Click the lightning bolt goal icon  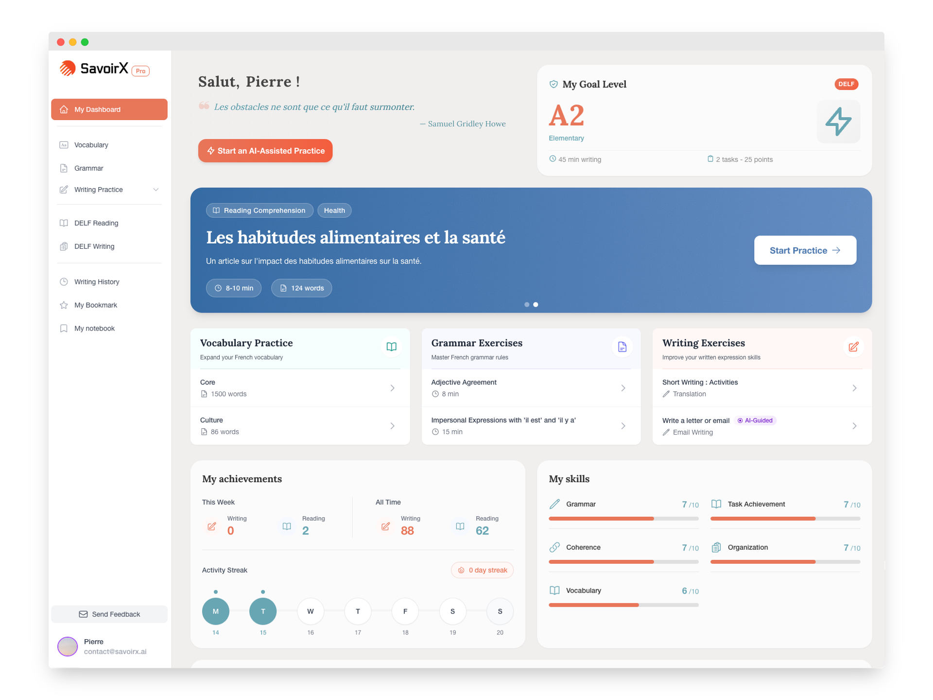pos(838,122)
